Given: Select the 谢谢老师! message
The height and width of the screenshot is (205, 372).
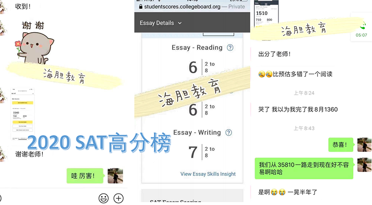Looking at the screenshot, I should click(x=29, y=154).
